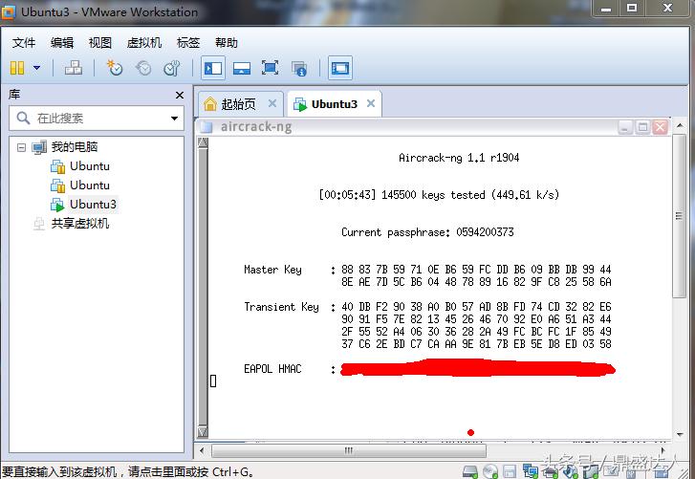Close the aircrack-ng window
695x479 pixels.
(x=660, y=127)
